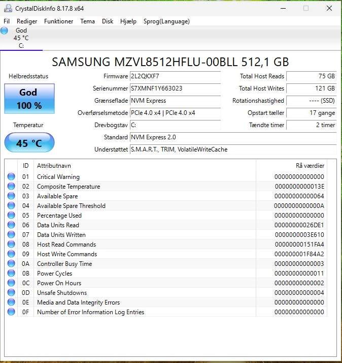The height and width of the screenshot is (363, 342).
Task: Click the CrystalDiskInfo app icon in title bar
Action: pyautogui.click(x=8, y=8)
